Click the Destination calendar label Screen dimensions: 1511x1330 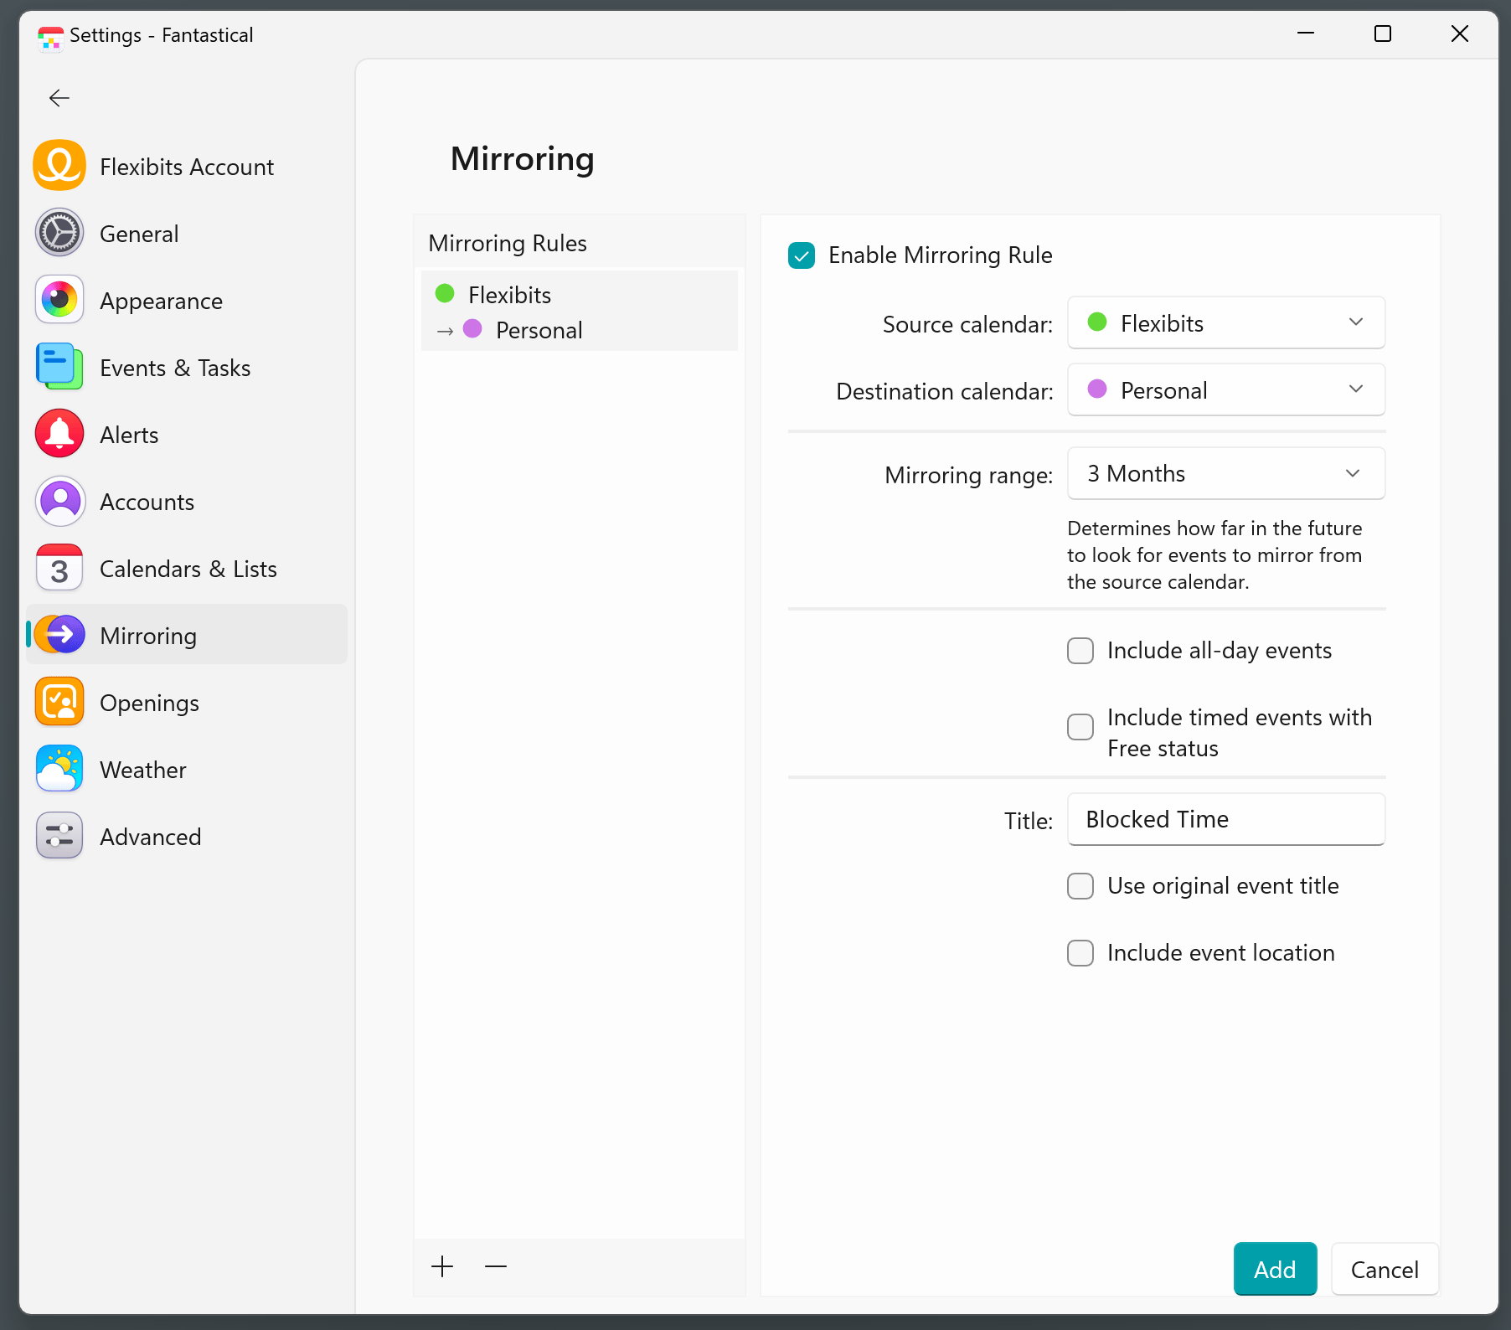pyautogui.click(x=945, y=391)
